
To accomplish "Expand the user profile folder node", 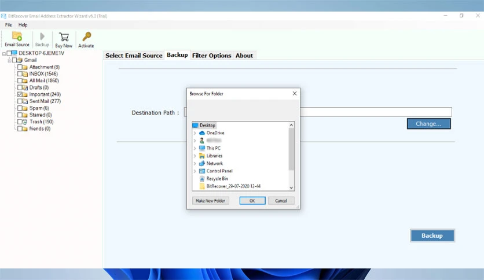I will [x=195, y=141].
